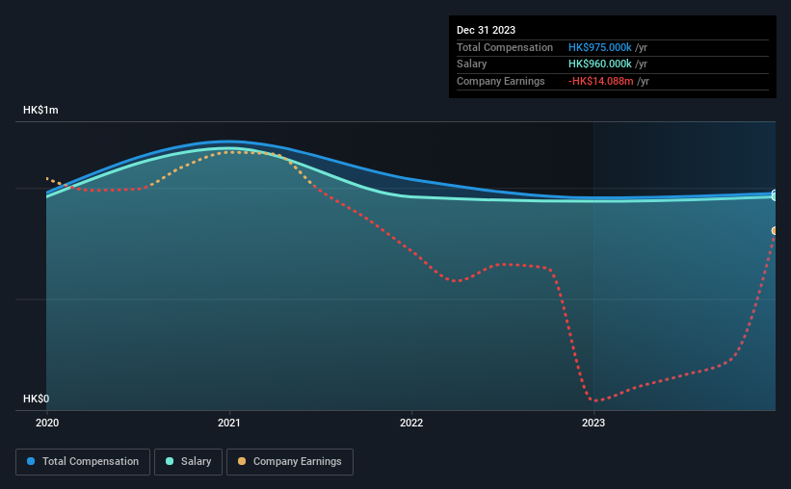Toggle the Salary legend button
Image resolution: width=791 pixels, height=489 pixels.
[x=188, y=462]
